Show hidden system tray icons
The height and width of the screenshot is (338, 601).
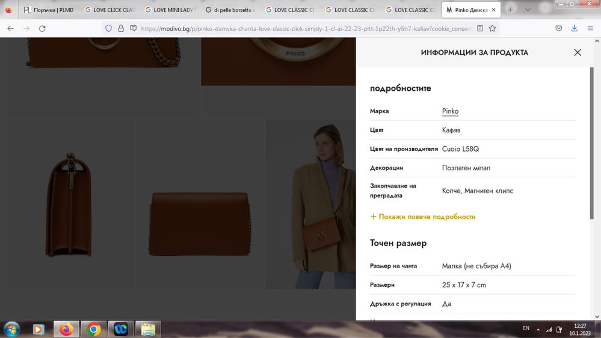tap(538, 329)
